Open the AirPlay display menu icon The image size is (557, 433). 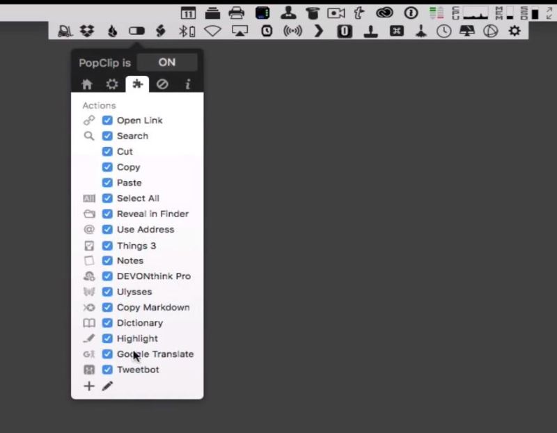click(240, 31)
